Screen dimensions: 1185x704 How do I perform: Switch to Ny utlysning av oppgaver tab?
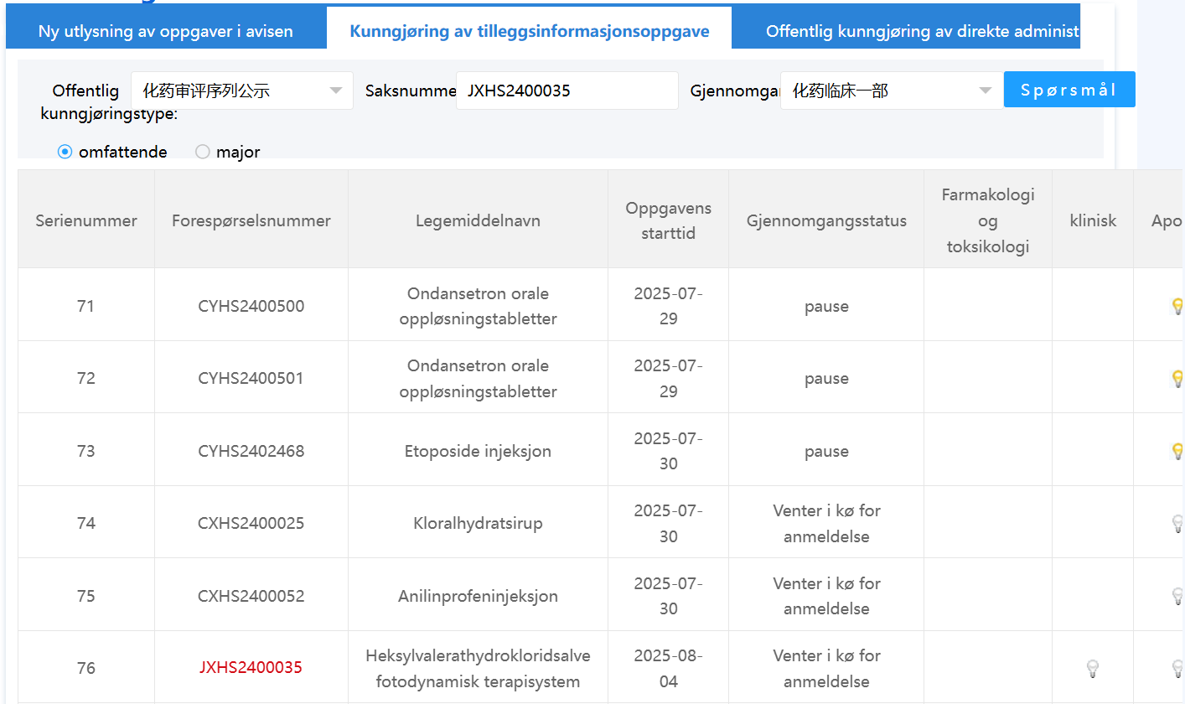click(x=165, y=32)
